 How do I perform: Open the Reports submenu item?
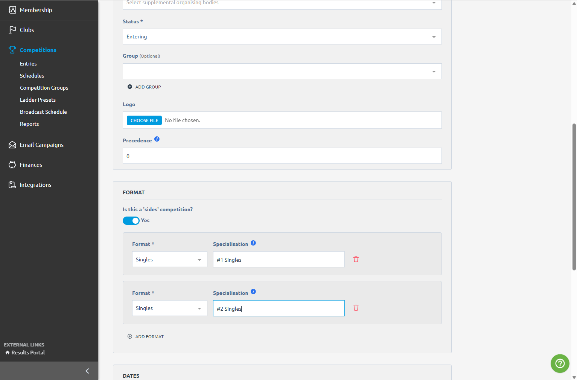(x=29, y=124)
